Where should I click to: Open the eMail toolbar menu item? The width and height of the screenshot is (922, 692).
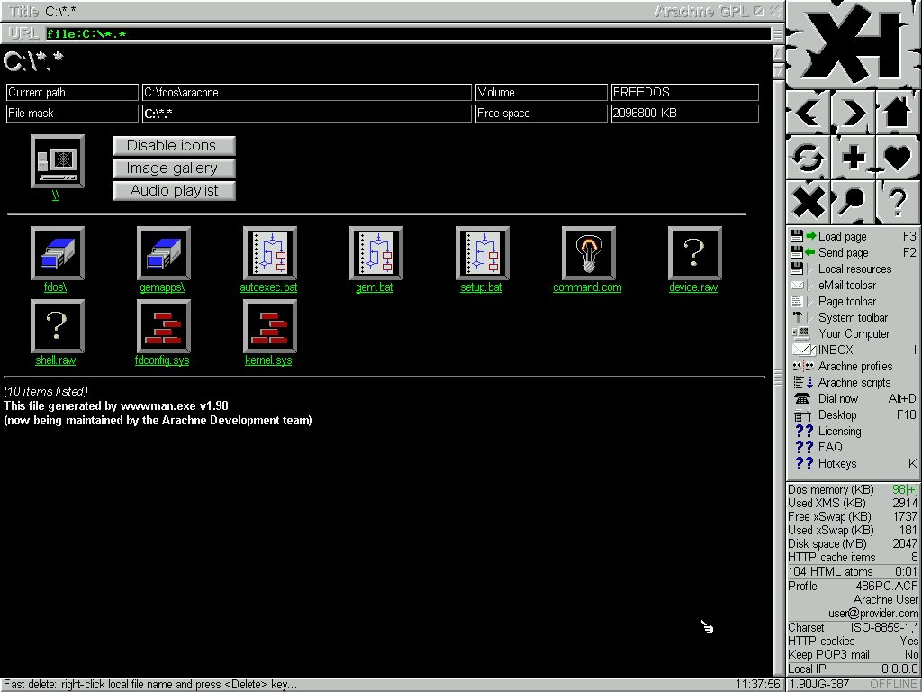(x=846, y=285)
